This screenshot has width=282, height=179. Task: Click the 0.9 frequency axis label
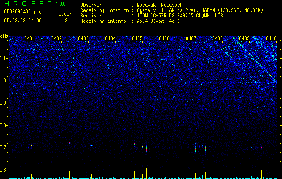4,103
